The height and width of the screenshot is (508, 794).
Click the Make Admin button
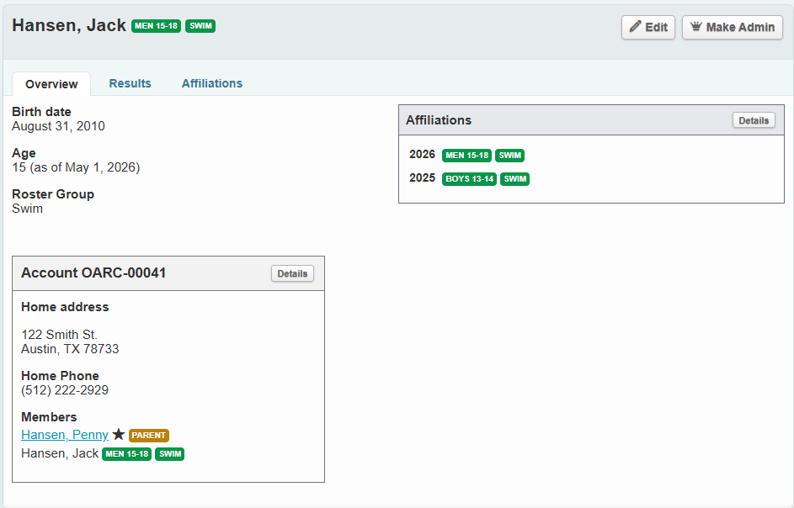732,26
